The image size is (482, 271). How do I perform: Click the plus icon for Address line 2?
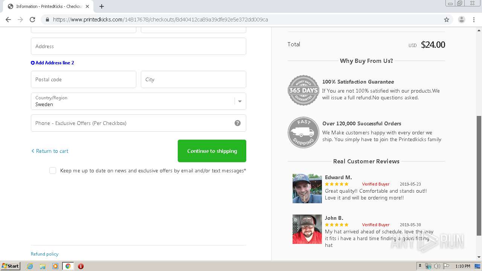point(33,63)
